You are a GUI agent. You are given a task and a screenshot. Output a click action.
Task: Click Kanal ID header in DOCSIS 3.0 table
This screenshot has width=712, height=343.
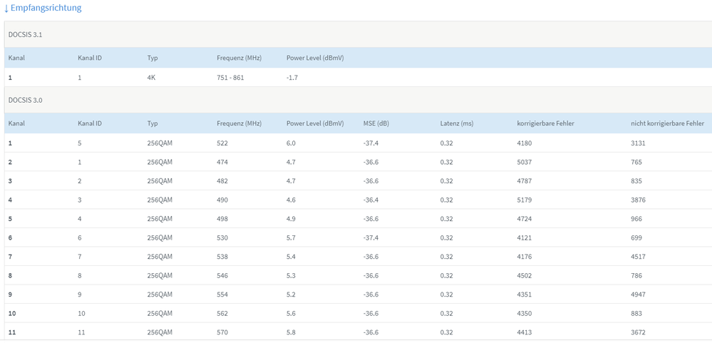[x=90, y=123]
